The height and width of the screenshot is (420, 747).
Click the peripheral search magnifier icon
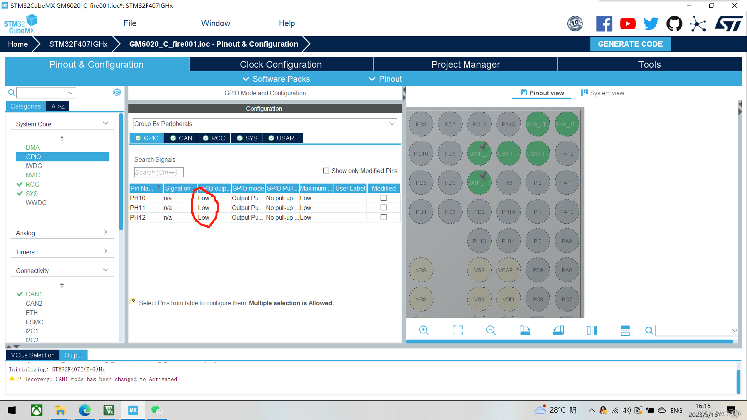point(12,93)
